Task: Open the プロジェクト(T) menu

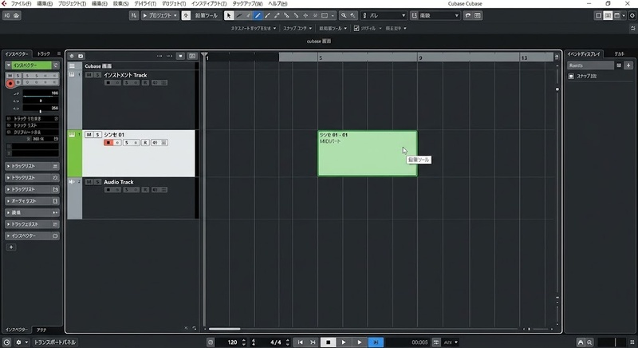Action: [x=72, y=4]
